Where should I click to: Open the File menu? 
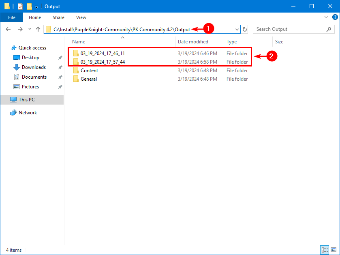12,17
